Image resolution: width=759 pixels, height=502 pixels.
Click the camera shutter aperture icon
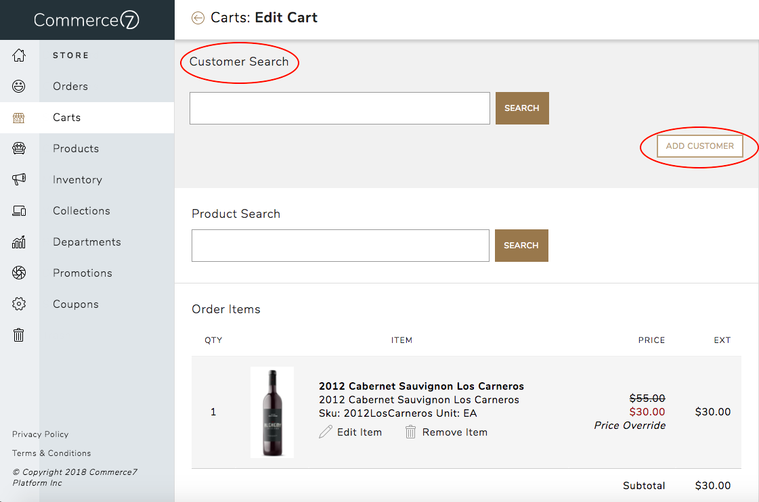pyautogui.click(x=19, y=273)
